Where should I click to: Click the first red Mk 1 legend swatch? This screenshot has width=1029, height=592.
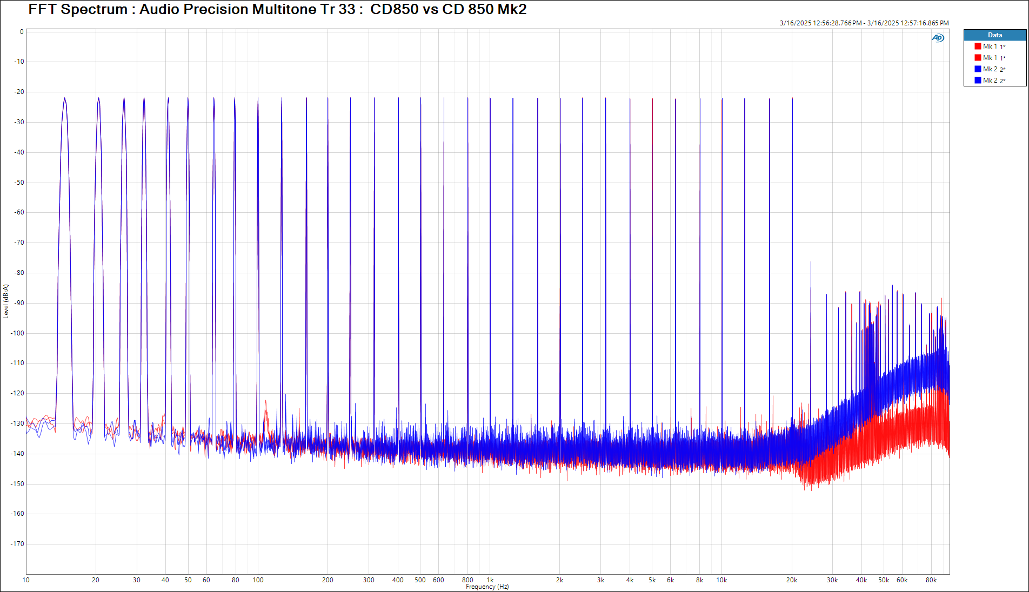(x=978, y=46)
